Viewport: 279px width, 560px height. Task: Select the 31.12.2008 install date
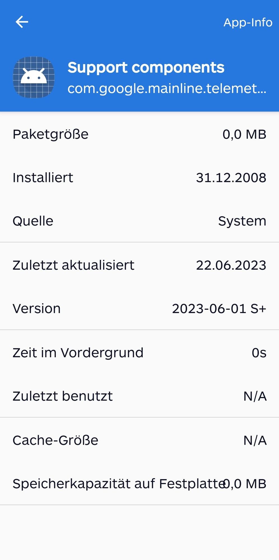tap(231, 178)
